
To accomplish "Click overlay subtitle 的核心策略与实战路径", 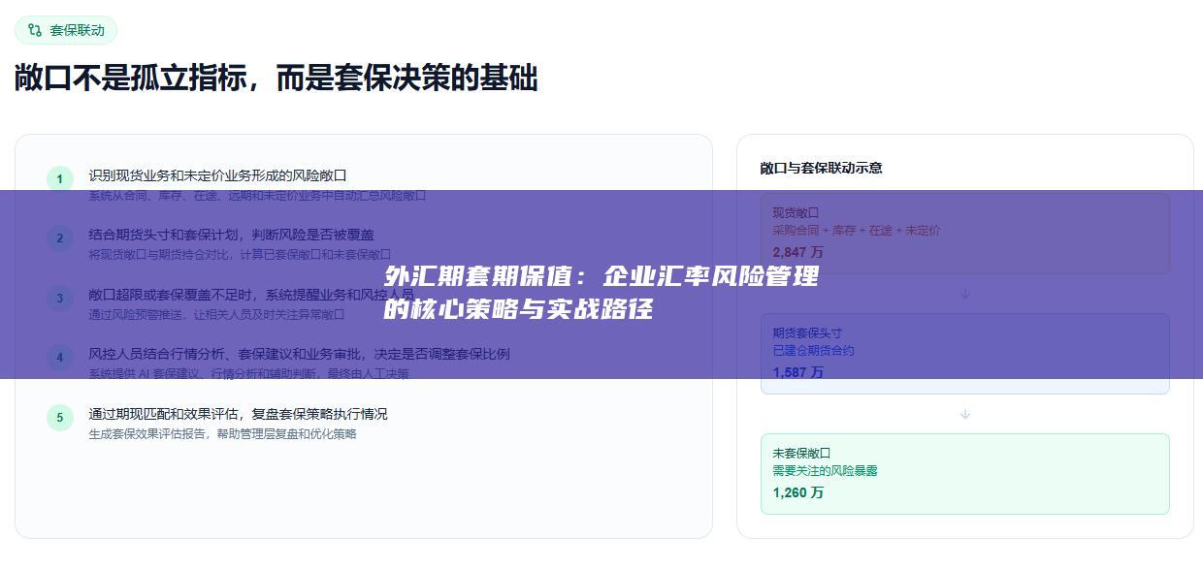I will 518,310.
